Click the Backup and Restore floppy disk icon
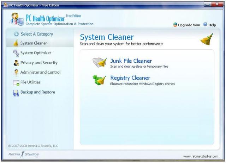This screenshot has height=163, width=226. tap(16, 93)
